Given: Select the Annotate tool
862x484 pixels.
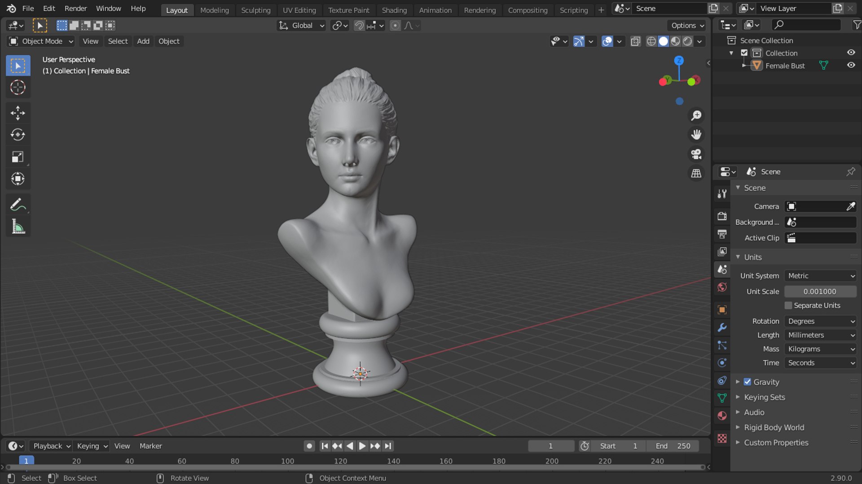Looking at the screenshot, I should tap(18, 205).
